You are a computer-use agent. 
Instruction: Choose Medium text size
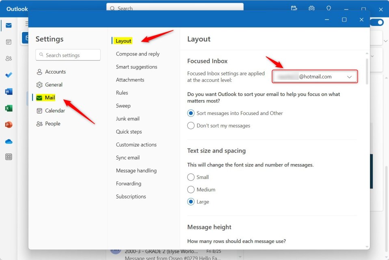[x=191, y=190]
